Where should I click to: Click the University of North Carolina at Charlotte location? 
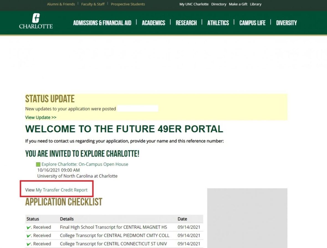click(x=77, y=176)
